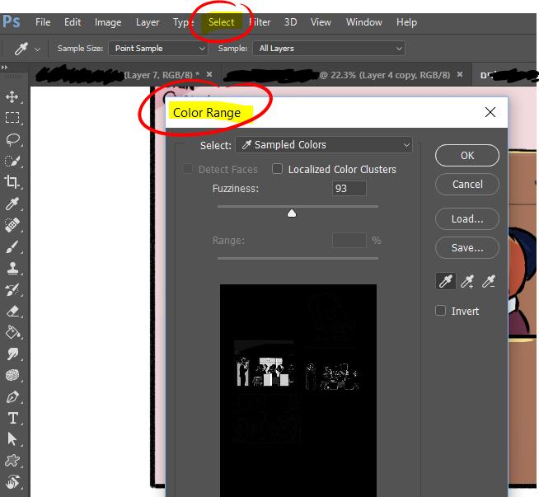Screen dimensions: 539x497
Task: Click Eyedropper sample tool in Color Range
Action: (x=446, y=282)
